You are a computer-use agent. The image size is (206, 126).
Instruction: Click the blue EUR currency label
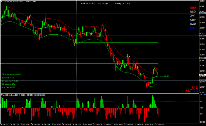[193, 28]
